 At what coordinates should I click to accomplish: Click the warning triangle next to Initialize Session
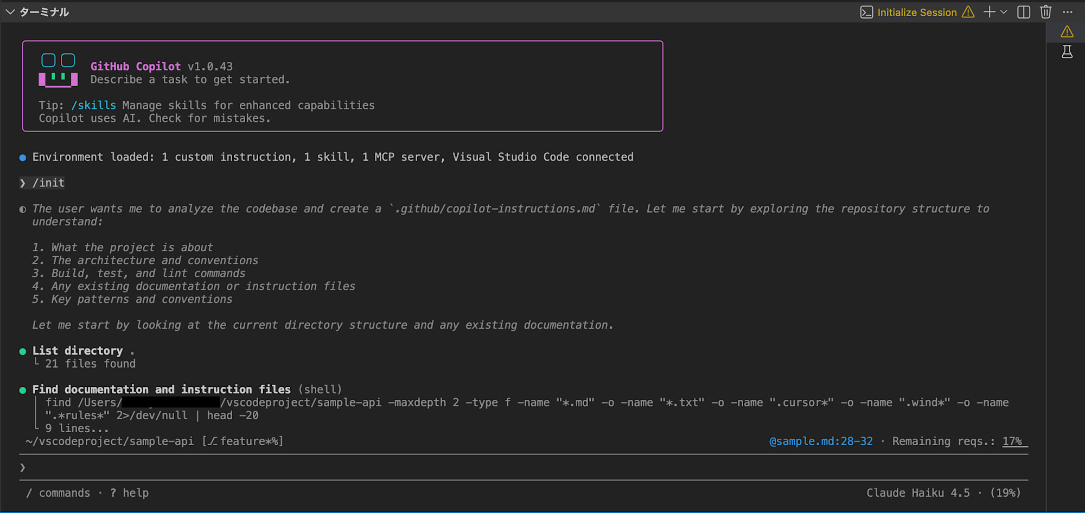(968, 12)
